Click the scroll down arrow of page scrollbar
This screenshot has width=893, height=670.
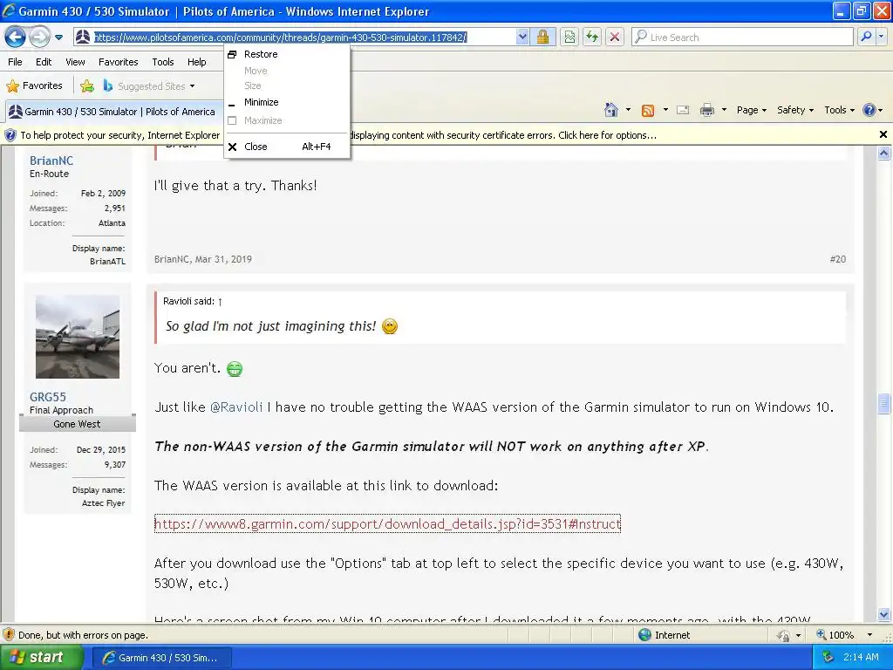[883, 615]
